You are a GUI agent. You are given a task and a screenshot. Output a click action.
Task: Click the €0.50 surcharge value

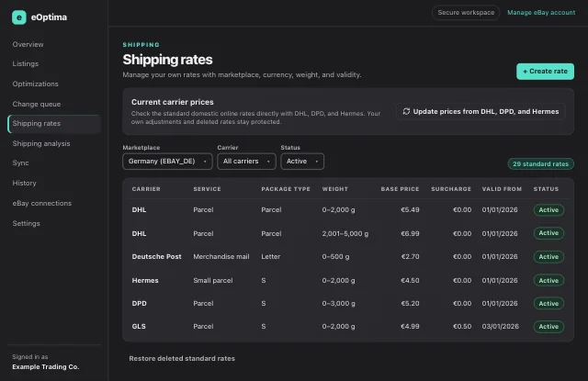tap(462, 326)
